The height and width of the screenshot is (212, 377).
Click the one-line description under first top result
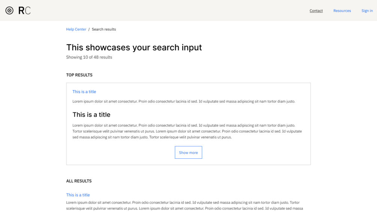click(183, 101)
